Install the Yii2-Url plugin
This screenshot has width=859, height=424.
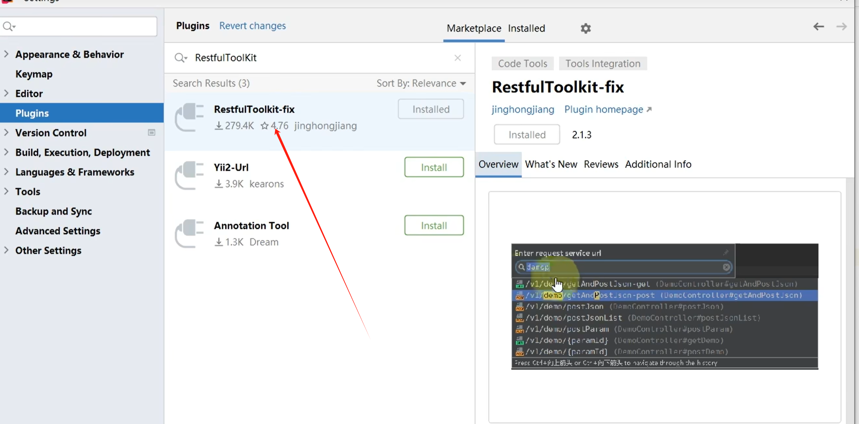pyautogui.click(x=434, y=167)
